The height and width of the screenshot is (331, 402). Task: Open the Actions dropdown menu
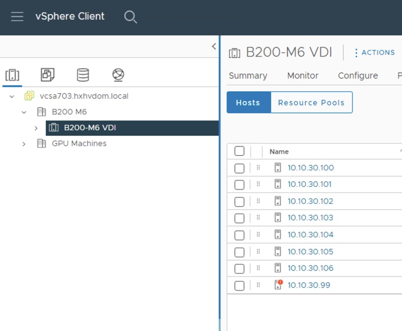[375, 52]
